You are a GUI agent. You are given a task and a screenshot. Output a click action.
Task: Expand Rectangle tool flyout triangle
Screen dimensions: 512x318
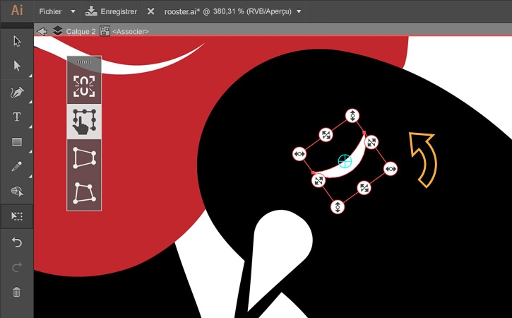pyautogui.click(x=30, y=152)
